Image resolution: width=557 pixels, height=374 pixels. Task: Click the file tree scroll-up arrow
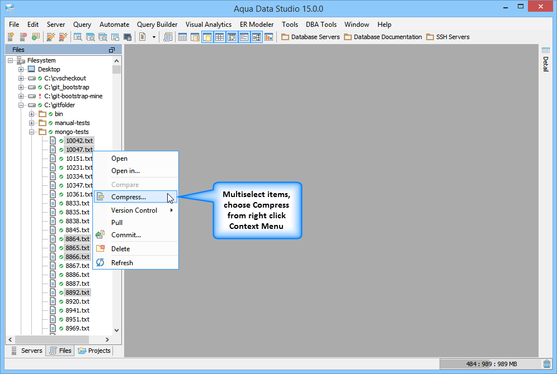116,61
